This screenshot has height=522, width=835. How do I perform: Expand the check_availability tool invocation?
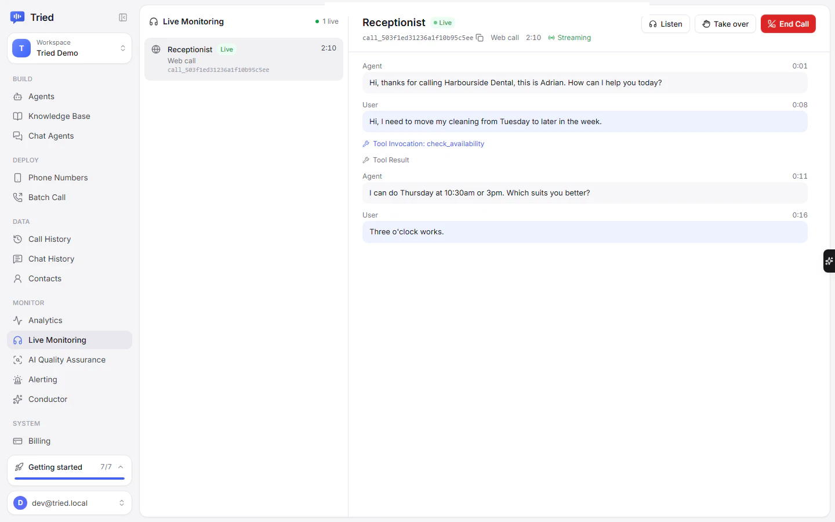pyautogui.click(x=423, y=144)
